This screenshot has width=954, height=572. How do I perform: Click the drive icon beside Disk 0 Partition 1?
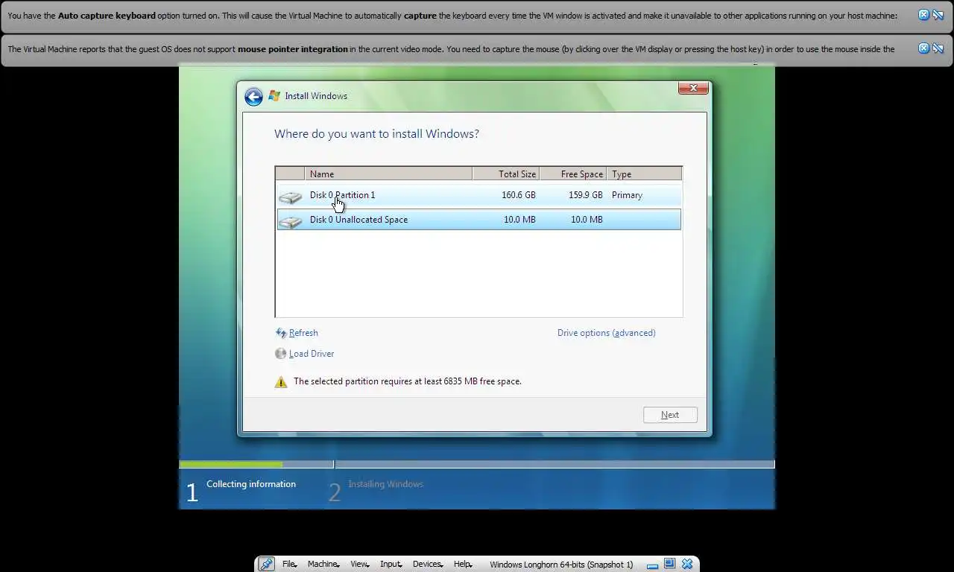(x=290, y=197)
